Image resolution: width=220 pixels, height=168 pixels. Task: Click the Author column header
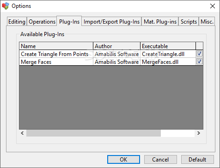pos(116,46)
